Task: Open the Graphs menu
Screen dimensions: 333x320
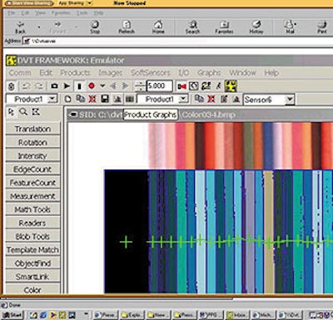Action: 209,73
